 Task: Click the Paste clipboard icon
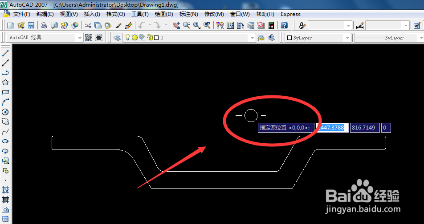[x=108, y=25]
